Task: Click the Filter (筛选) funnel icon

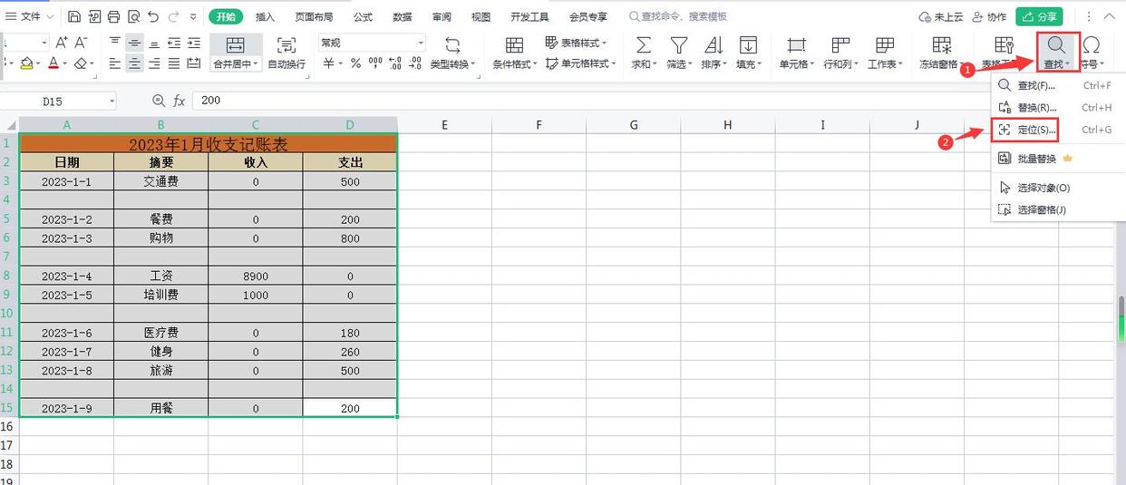Action: [677, 46]
